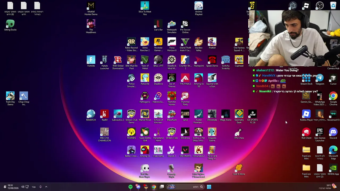This screenshot has width=340, height=191.
Task: Select Slice To Meet You icon
Action: tap(145, 9)
